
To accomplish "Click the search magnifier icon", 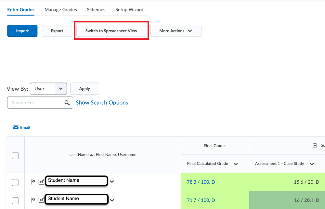I will pyautogui.click(x=67, y=103).
